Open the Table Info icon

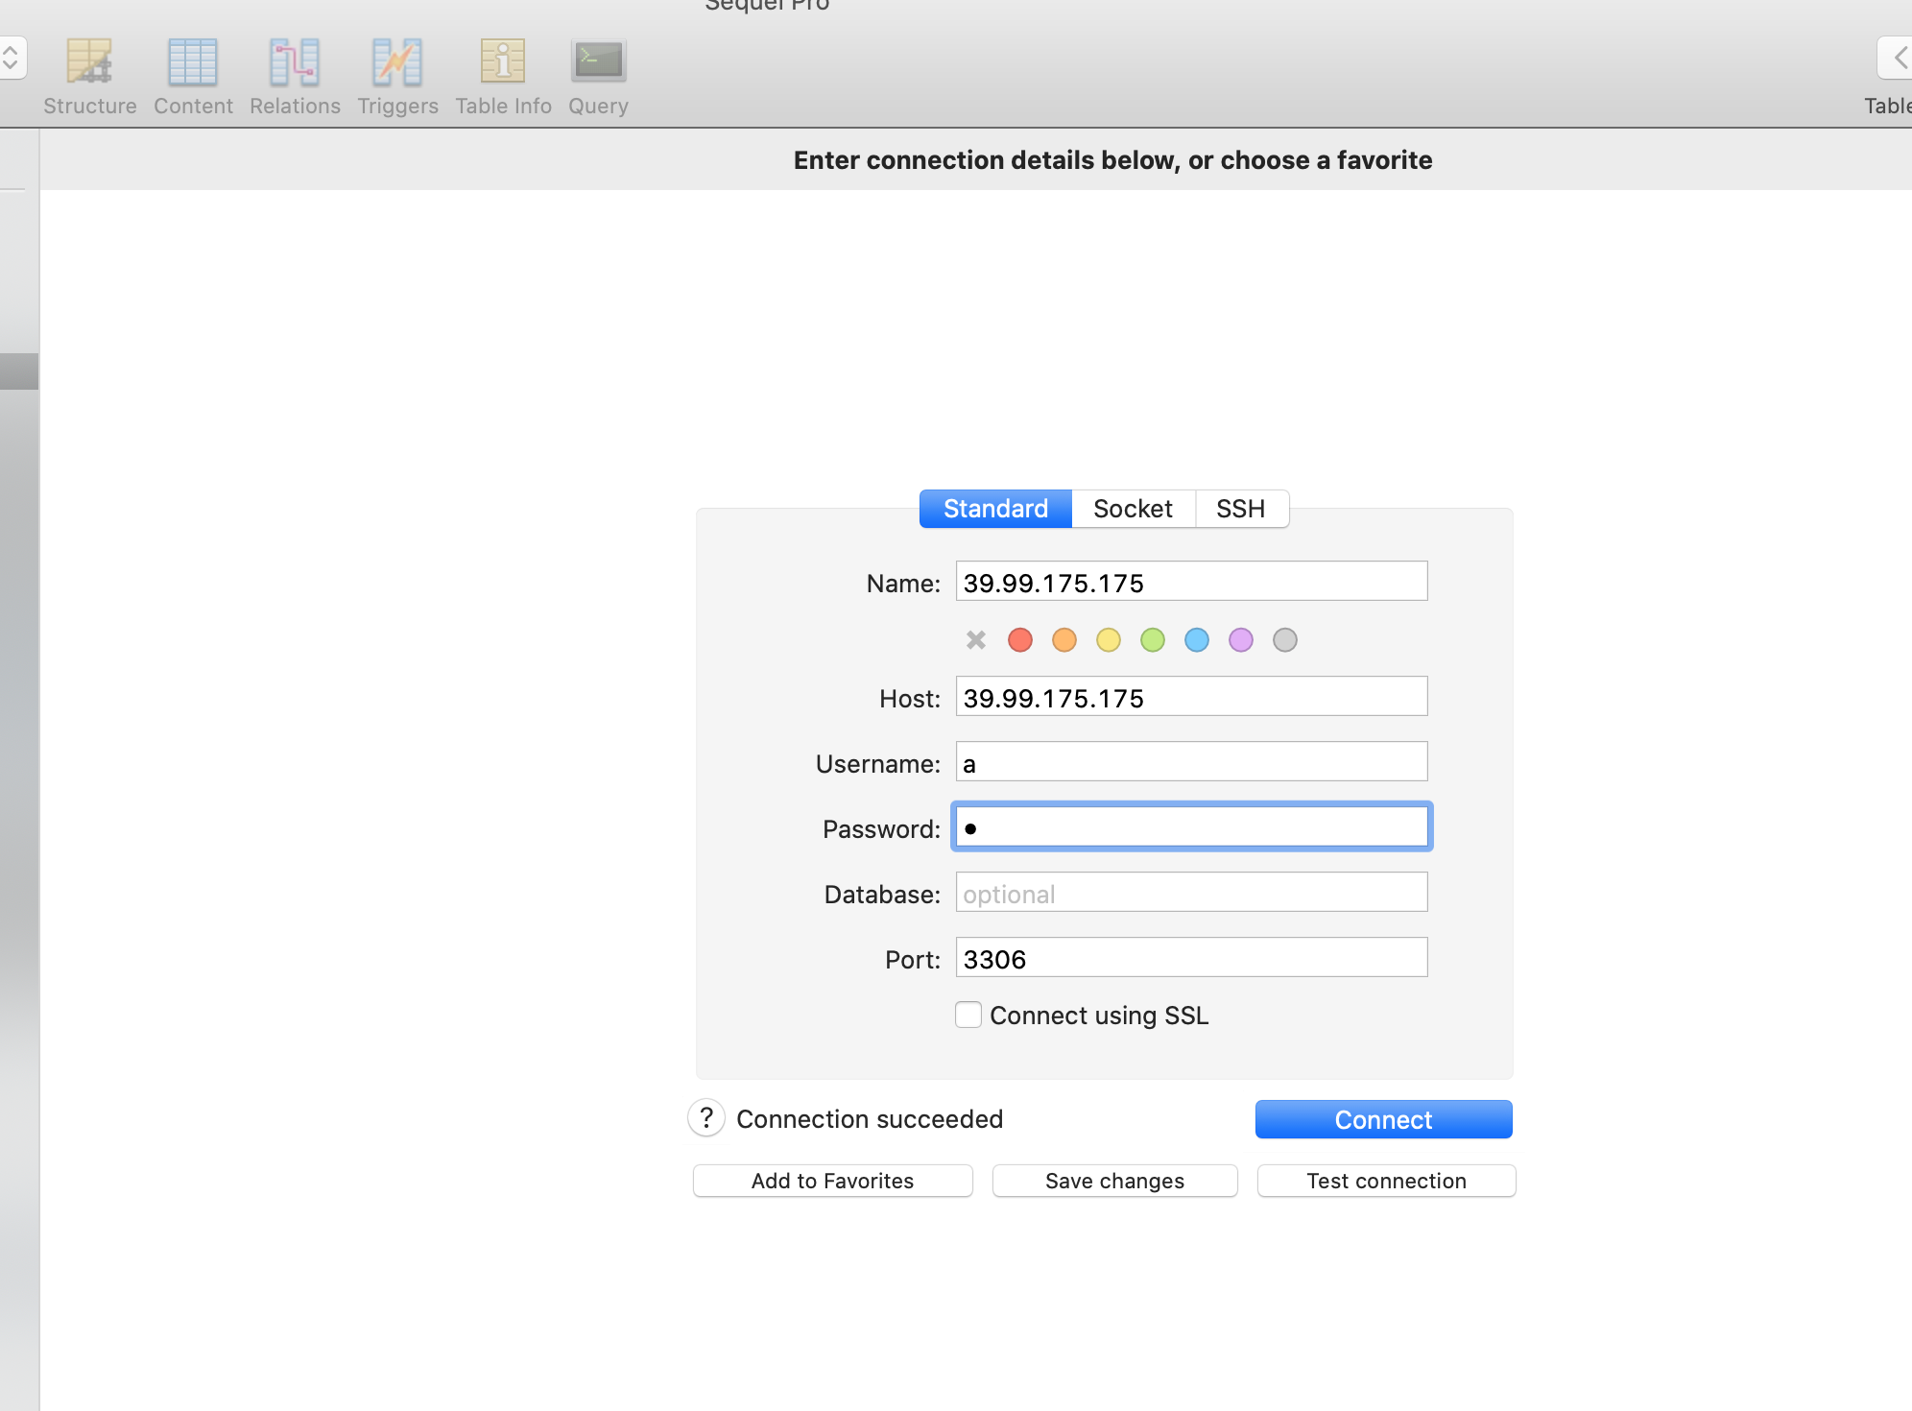[x=503, y=61]
